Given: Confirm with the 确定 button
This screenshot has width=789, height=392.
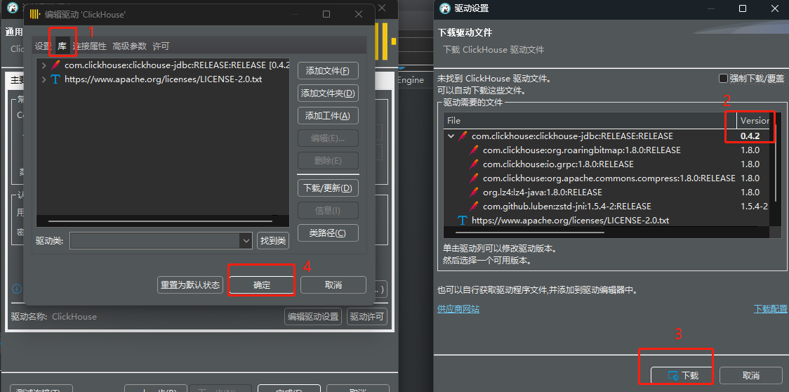Looking at the screenshot, I should tap(262, 285).
